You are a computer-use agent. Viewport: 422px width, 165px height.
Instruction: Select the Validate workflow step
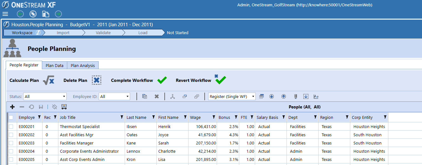[103, 33]
